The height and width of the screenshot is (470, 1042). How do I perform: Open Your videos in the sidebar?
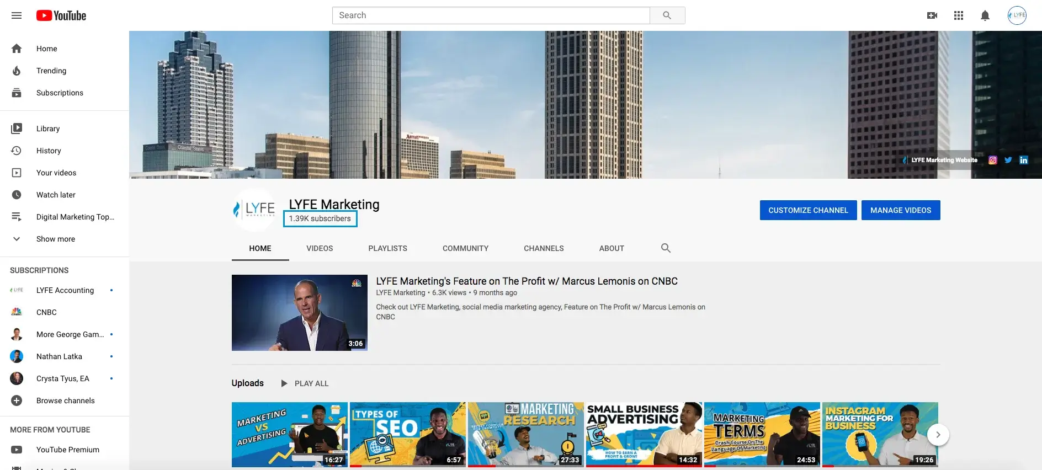(65, 173)
